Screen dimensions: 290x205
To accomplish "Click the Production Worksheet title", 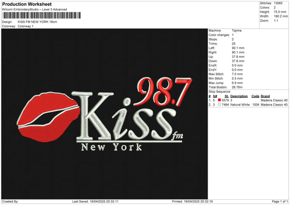I will (x=27, y=4).
